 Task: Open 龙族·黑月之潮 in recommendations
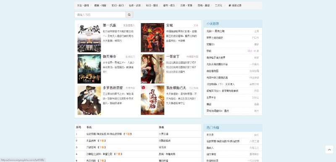(215, 31)
